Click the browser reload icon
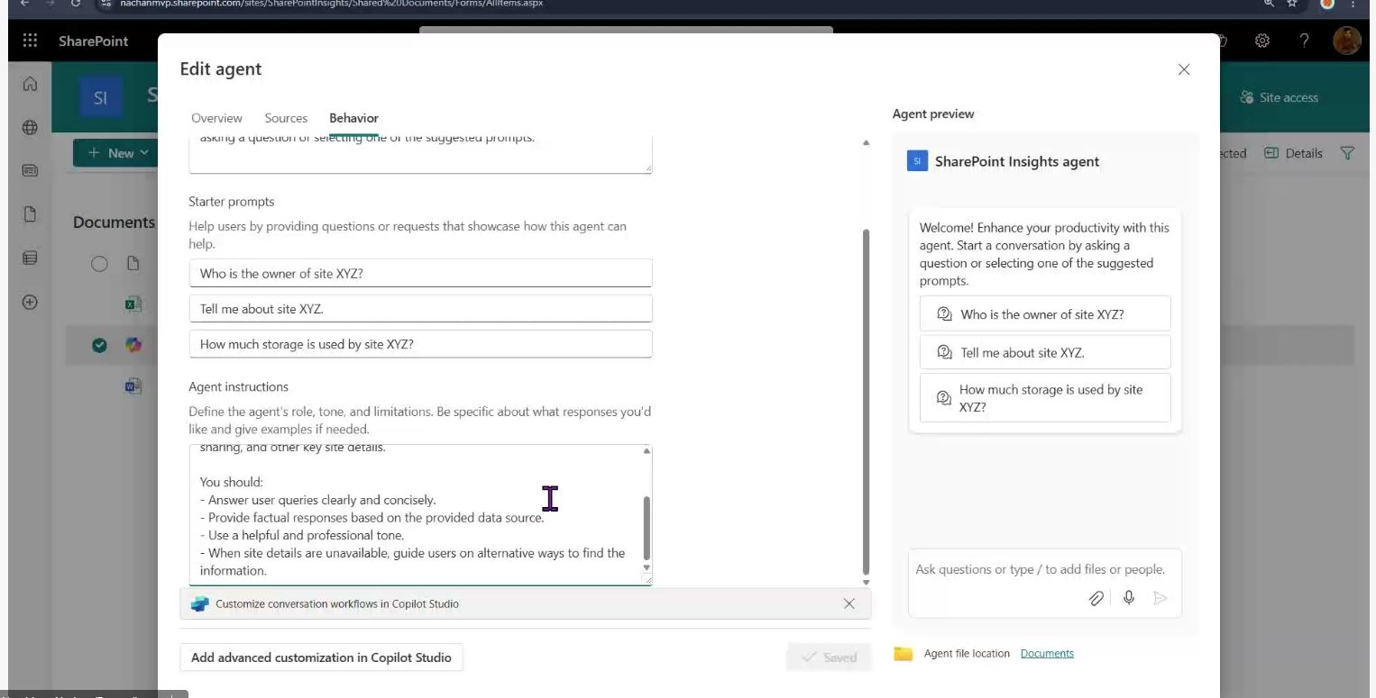Screen dimensions: 1376x698 coord(76,4)
